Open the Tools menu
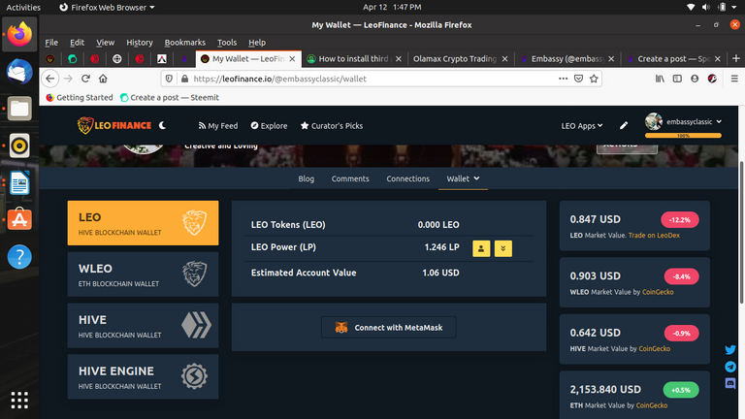Image resolution: width=745 pixels, height=419 pixels. pyautogui.click(x=227, y=43)
